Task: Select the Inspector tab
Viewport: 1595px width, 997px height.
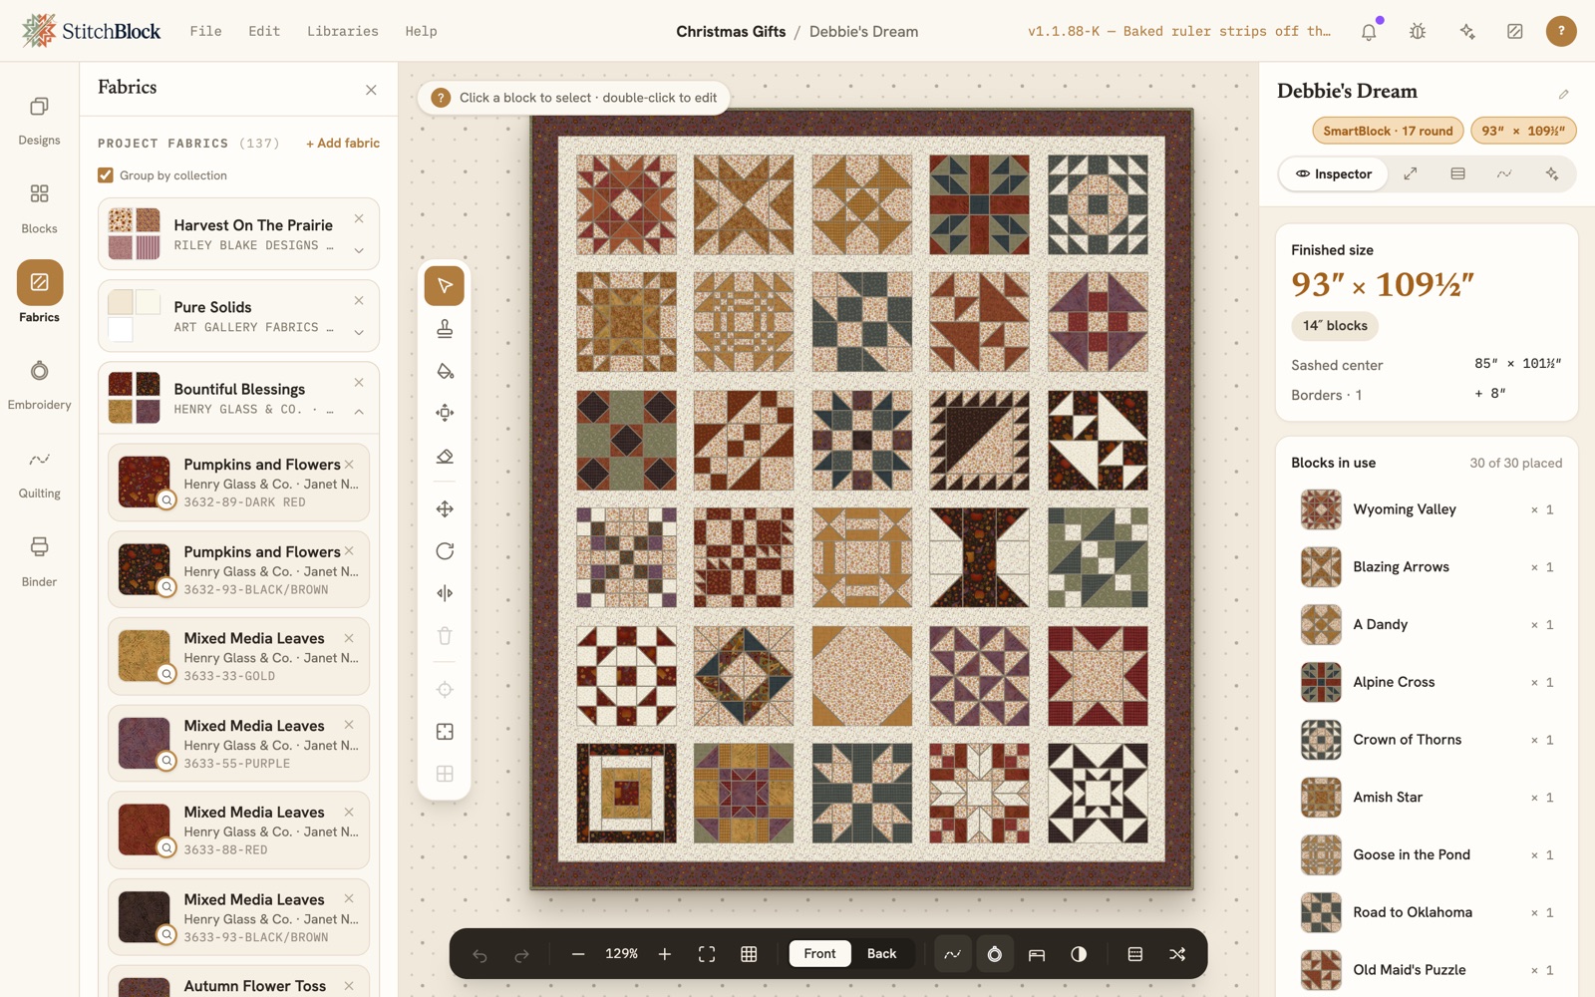Action: [1334, 173]
